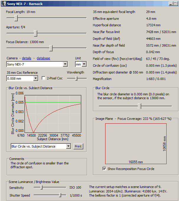Image resolution: width=179 pixels, height=201 pixels.
Task: Open the graph type dropdown
Action: (69, 146)
